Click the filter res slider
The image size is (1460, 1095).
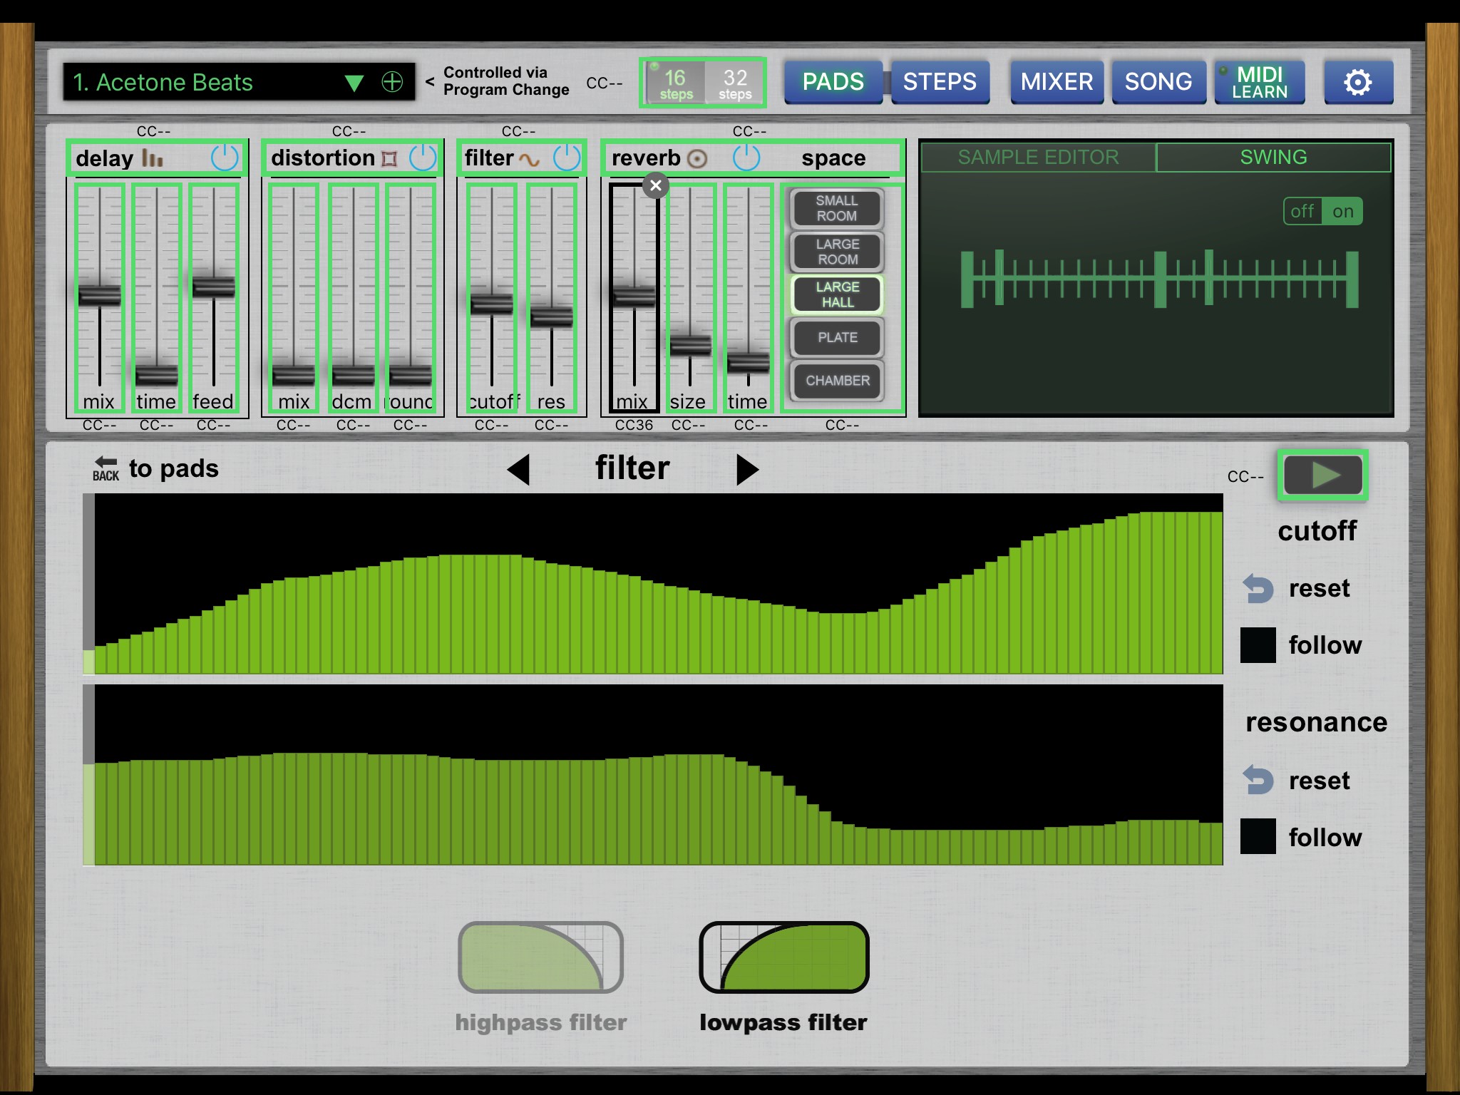tap(552, 298)
